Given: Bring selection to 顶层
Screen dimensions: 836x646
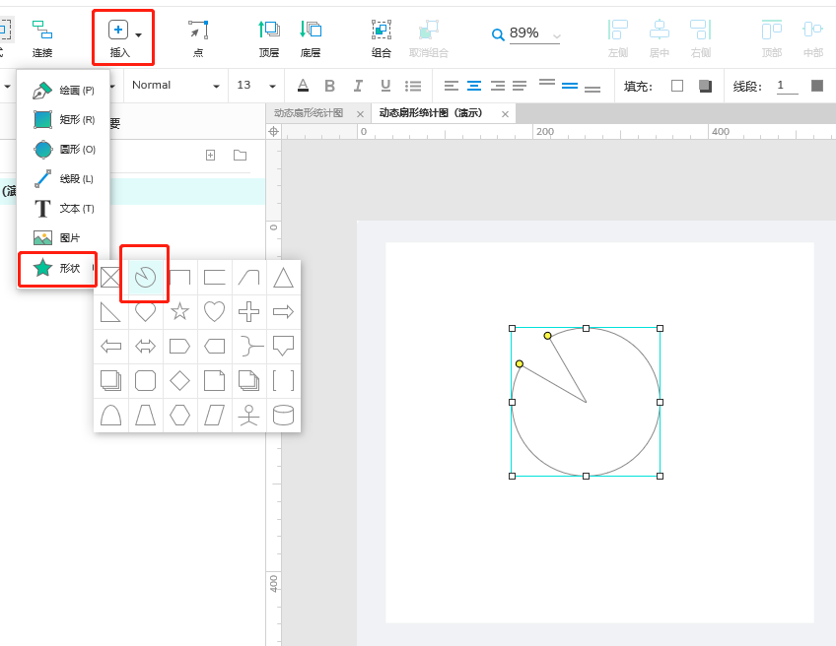Looking at the screenshot, I should pyautogui.click(x=269, y=38).
